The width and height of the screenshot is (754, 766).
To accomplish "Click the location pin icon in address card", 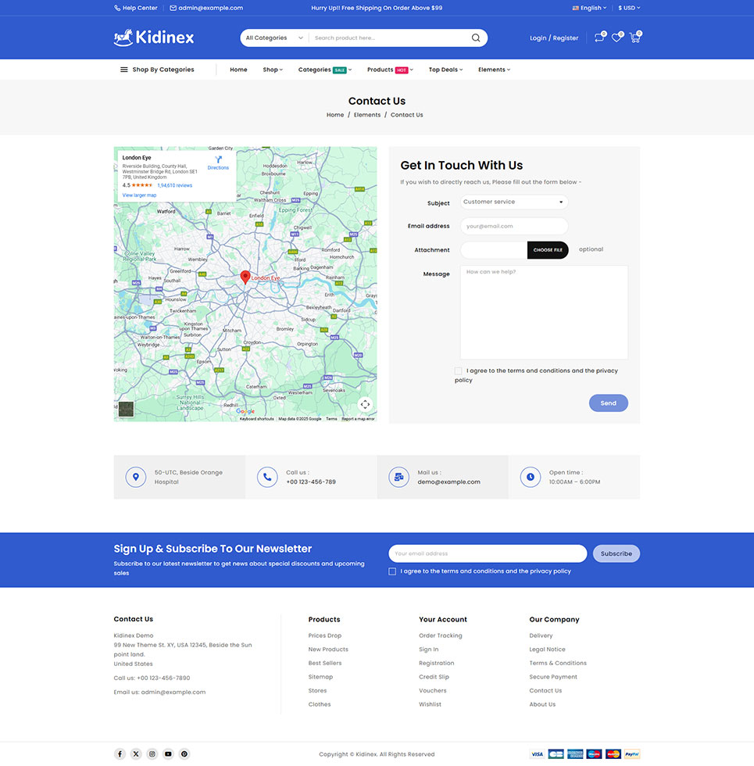I will coord(136,477).
